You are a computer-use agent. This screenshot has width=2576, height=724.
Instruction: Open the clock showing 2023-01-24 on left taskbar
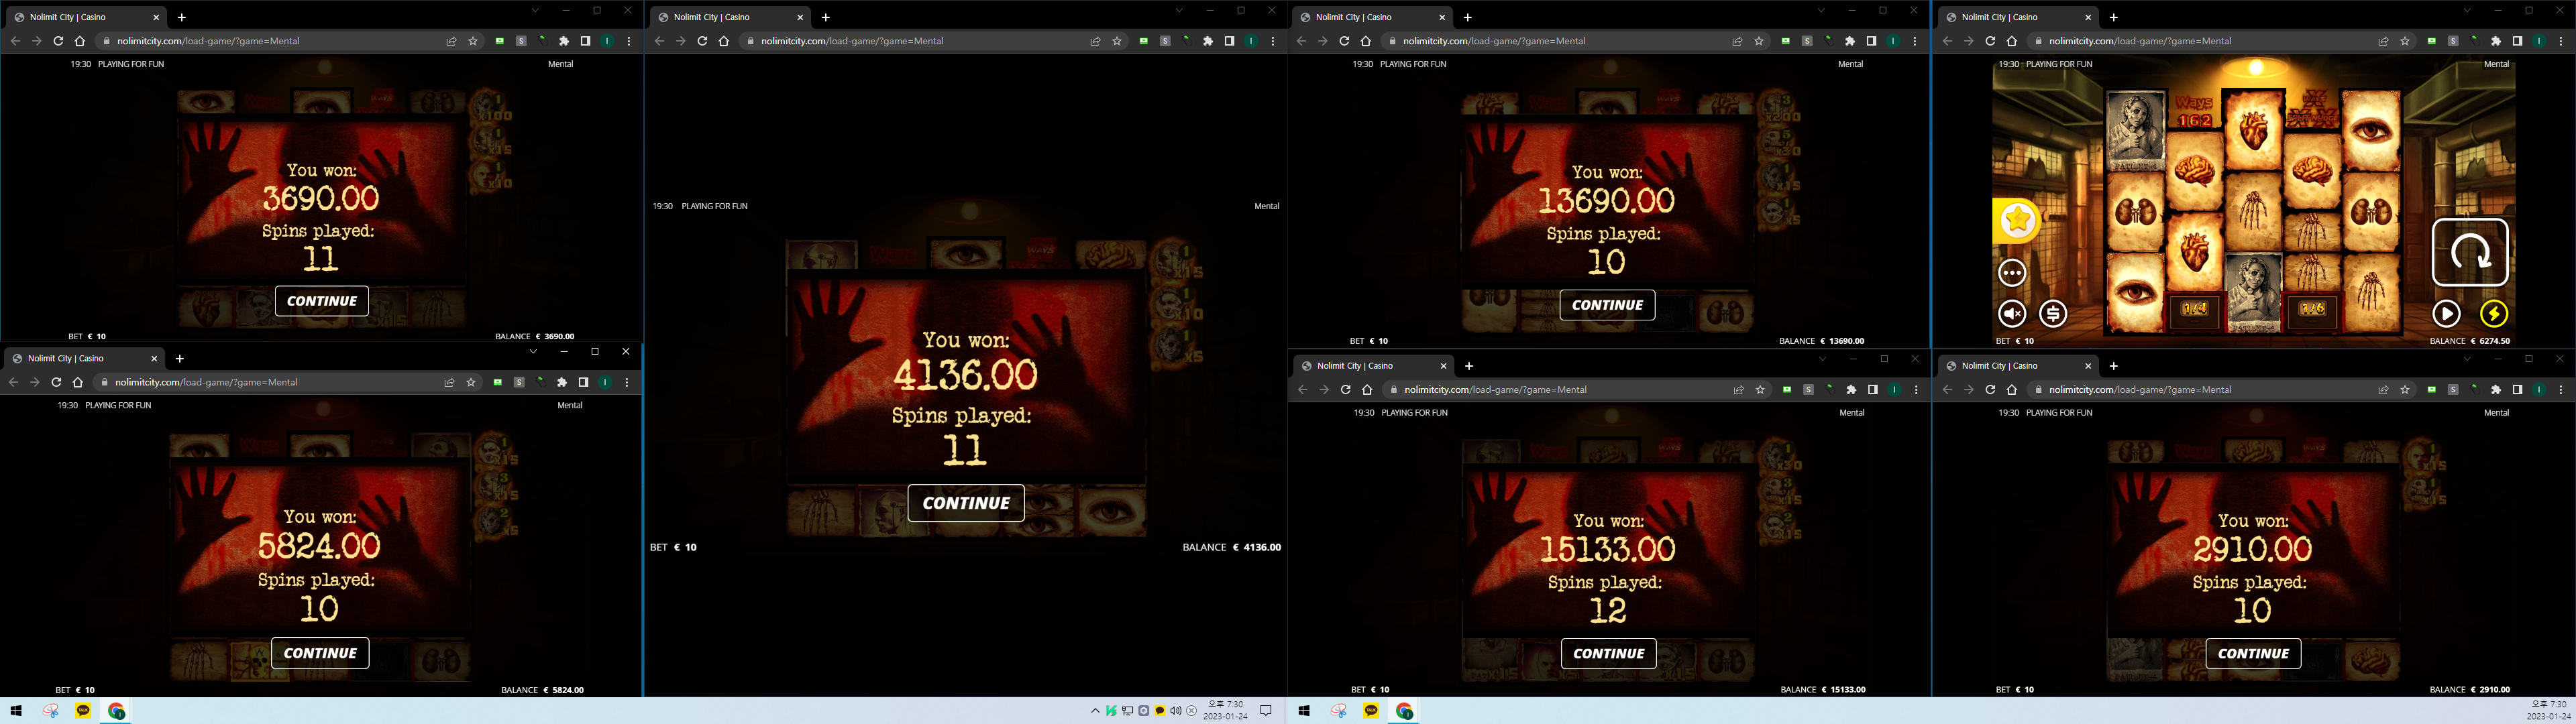[x=1225, y=711]
